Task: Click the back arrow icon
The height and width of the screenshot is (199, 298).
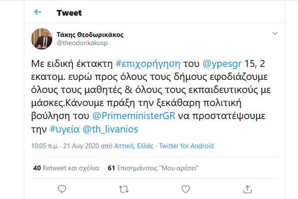Action: 38,12
